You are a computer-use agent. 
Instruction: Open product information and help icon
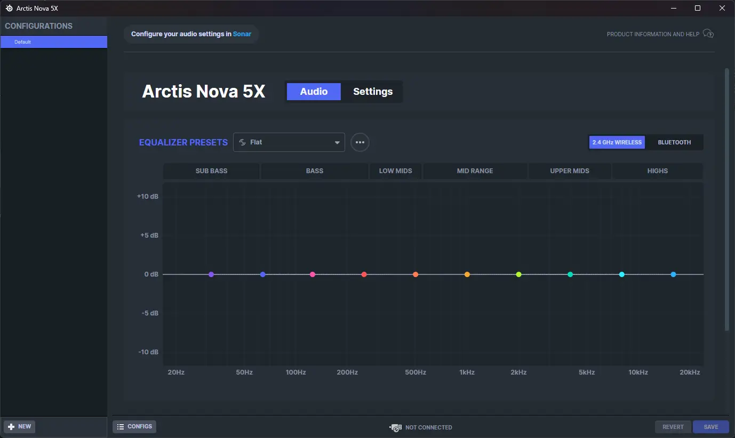pyautogui.click(x=708, y=34)
